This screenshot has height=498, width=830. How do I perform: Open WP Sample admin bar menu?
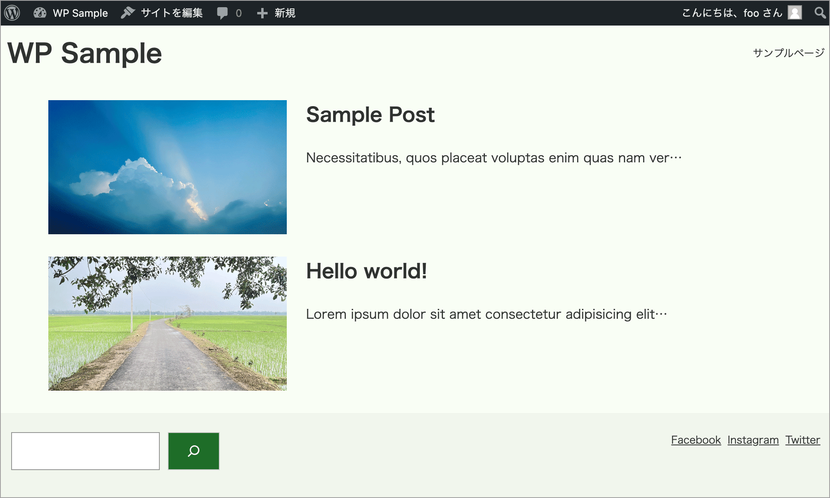[80, 13]
